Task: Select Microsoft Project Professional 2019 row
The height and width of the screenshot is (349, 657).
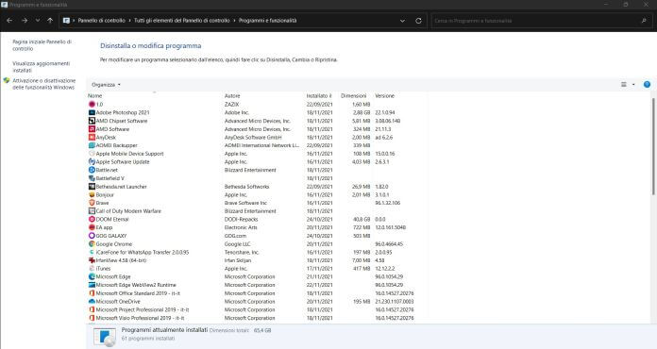Action: pyautogui.click(x=257, y=309)
